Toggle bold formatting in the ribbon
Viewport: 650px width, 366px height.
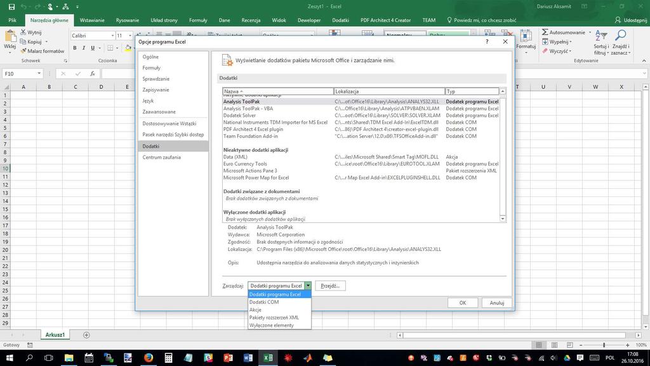75,48
